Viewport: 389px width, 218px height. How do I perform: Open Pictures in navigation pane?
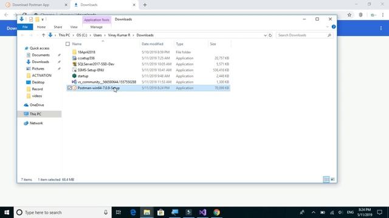coord(38,68)
